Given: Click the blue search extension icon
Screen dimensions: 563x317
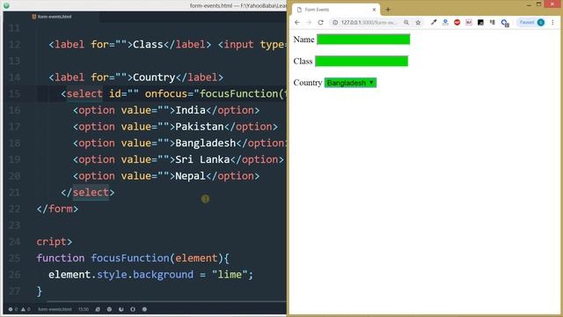Looking at the screenshot, I should point(505,23).
